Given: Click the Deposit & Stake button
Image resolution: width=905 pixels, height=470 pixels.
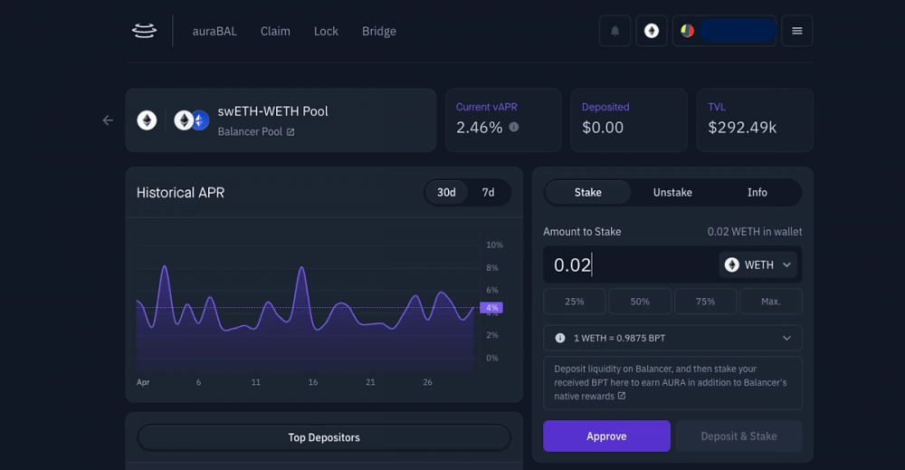Looking at the screenshot, I should 738,436.
